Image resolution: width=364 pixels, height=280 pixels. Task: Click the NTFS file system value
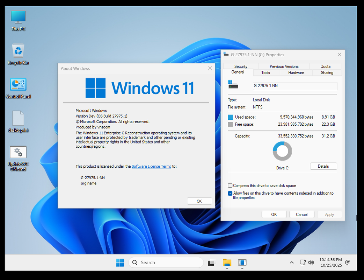tap(258, 107)
